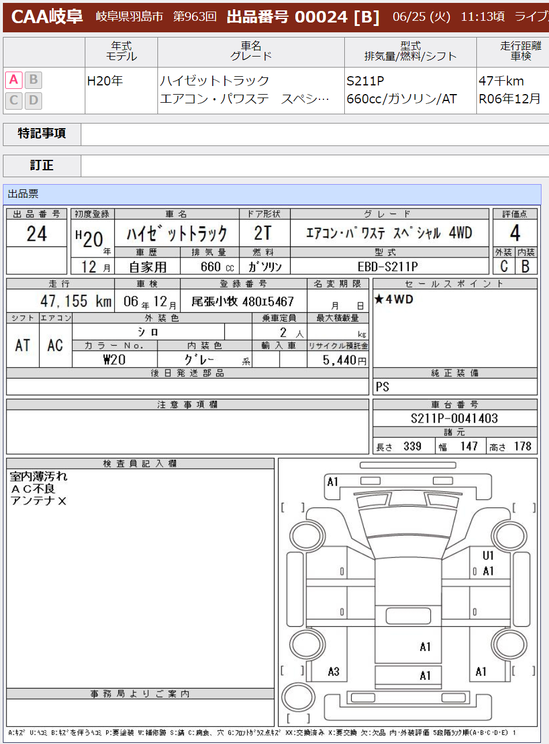
Task: Click the 岐阜県羽島市 location text
Action: pyautogui.click(x=129, y=17)
